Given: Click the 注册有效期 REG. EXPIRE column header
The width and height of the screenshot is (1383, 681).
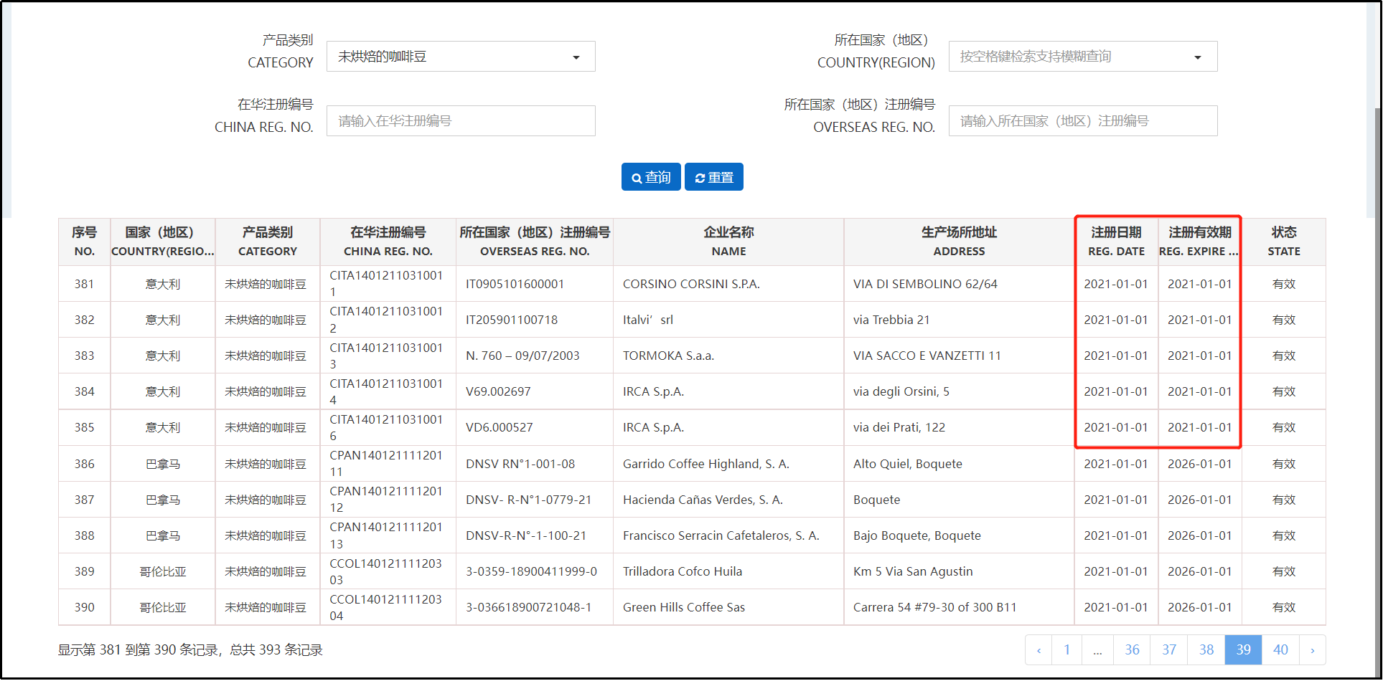Looking at the screenshot, I should point(1199,242).
